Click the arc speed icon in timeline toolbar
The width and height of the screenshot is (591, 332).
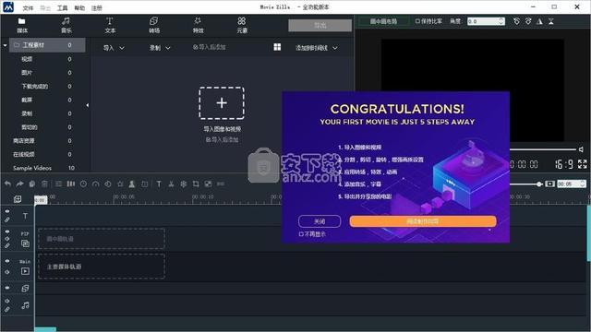pyautogui.click(x=95, y=184)
